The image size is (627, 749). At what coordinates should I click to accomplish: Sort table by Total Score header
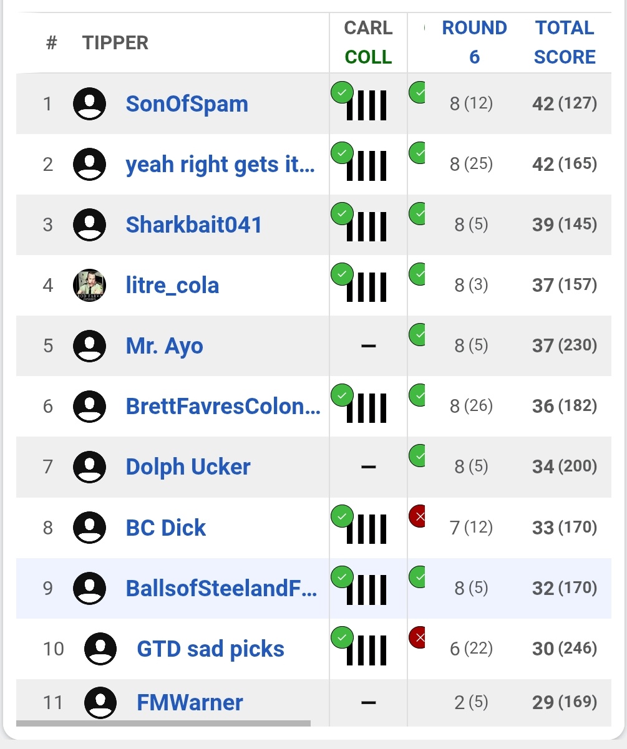point(565,42)
